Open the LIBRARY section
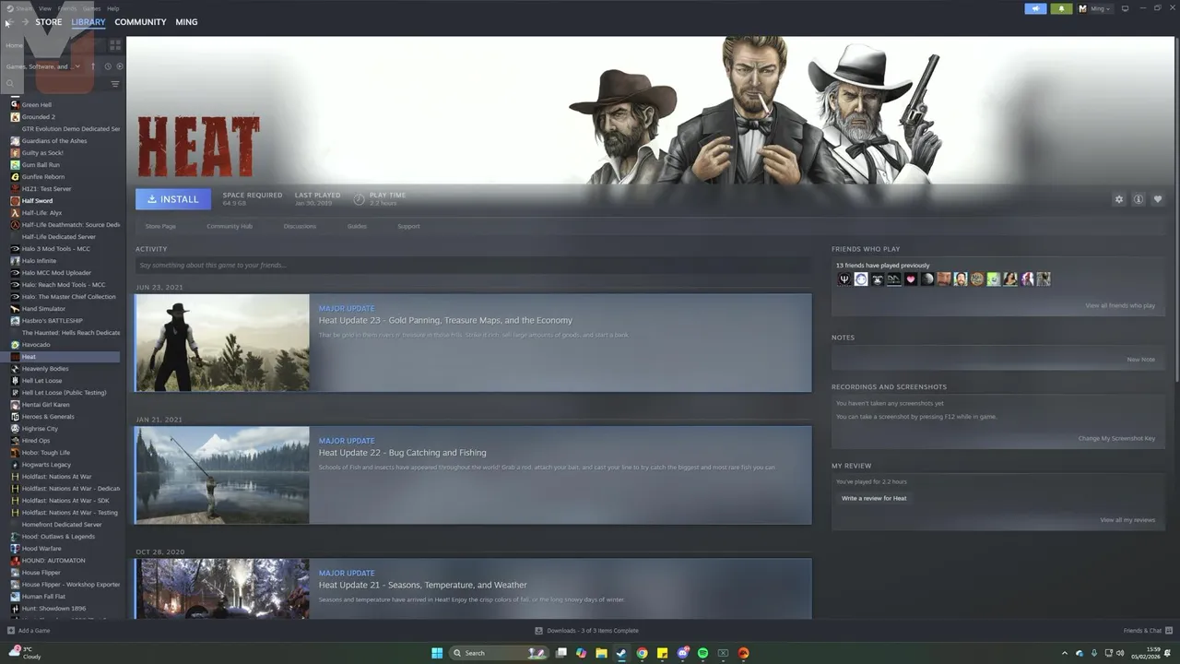1180x664 pixels. point(88,22)
